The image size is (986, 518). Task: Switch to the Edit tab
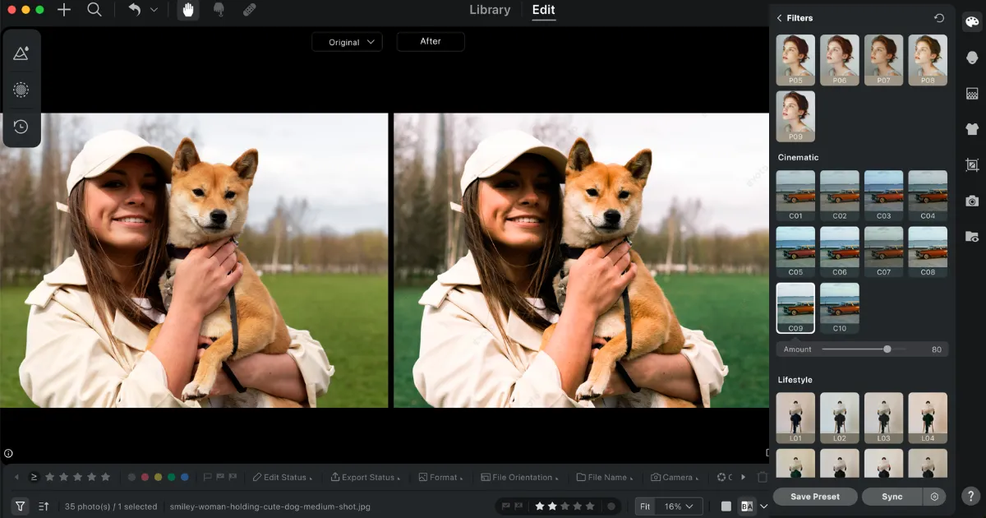(543, 10)
